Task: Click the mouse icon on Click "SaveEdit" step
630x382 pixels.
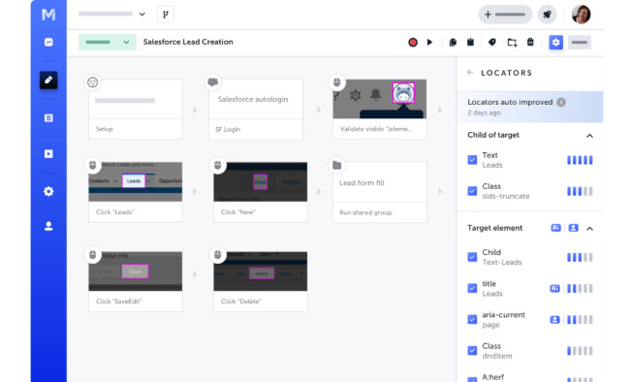Action: tap(92, 255)
